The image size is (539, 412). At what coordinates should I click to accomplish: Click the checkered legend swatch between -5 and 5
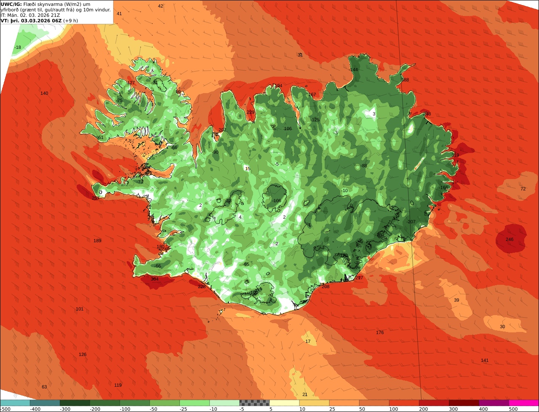(254, 403)
